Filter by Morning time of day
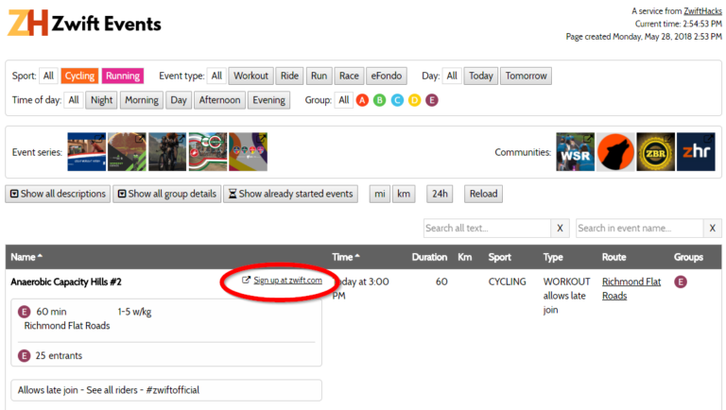 [x=142, y=100]
